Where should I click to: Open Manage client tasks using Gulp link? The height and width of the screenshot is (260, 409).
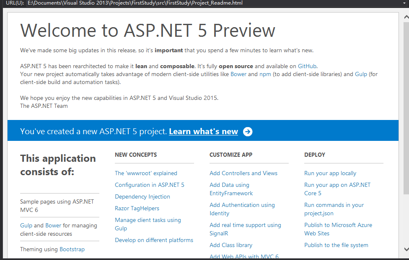(148, 224)
